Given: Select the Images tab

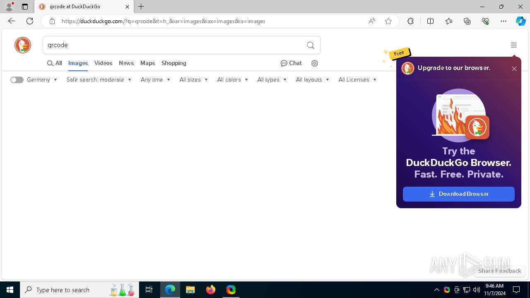Looking at the screenshot, I should tap(78, 63).
